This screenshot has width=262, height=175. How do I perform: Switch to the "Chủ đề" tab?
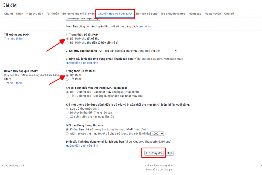(x=229, y=14)
